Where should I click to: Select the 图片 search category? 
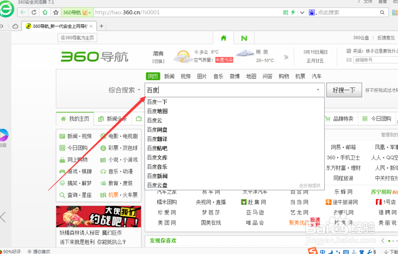(202, 76)
